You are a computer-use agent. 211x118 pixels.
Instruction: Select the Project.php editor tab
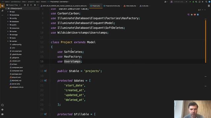(x=96, y=6)
